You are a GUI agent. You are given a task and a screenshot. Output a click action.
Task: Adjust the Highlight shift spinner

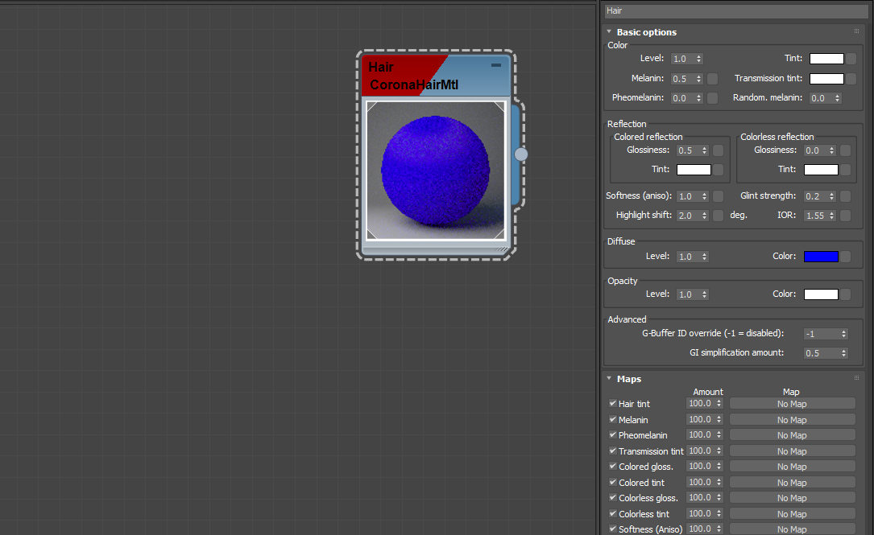[x=705, y=216]
